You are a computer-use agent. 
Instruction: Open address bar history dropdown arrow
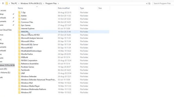point(147,4)
